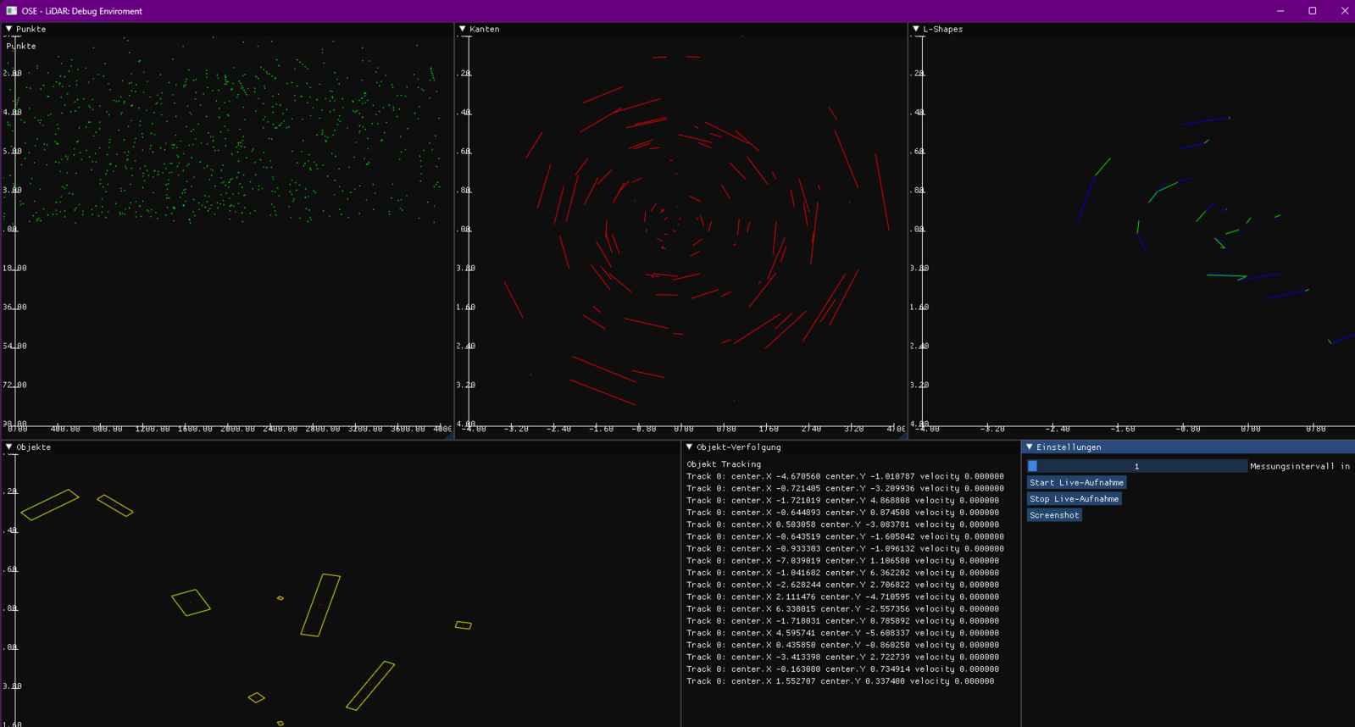1355x727 pixels.
Task: Click the blue Messungsintervall slider handle
Action: pyautogui.click(x=1033, y=466)
